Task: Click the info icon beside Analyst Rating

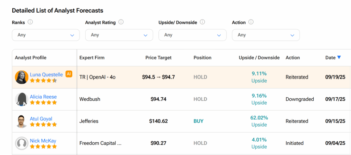Action: click(x=121, y=22)
